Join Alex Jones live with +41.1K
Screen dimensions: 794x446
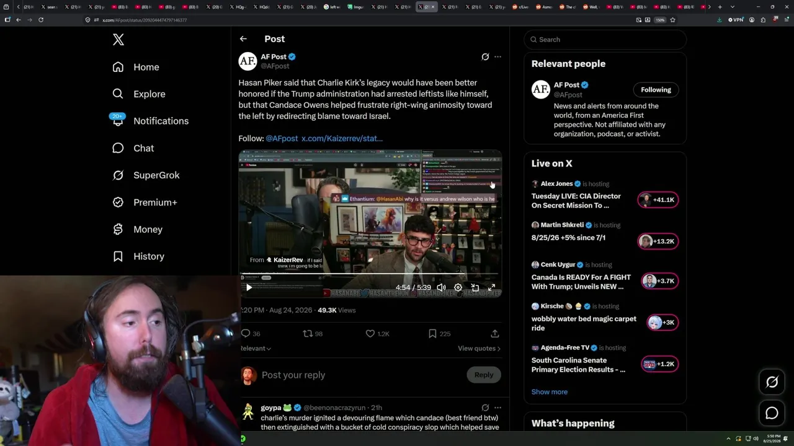coord(658,199)
